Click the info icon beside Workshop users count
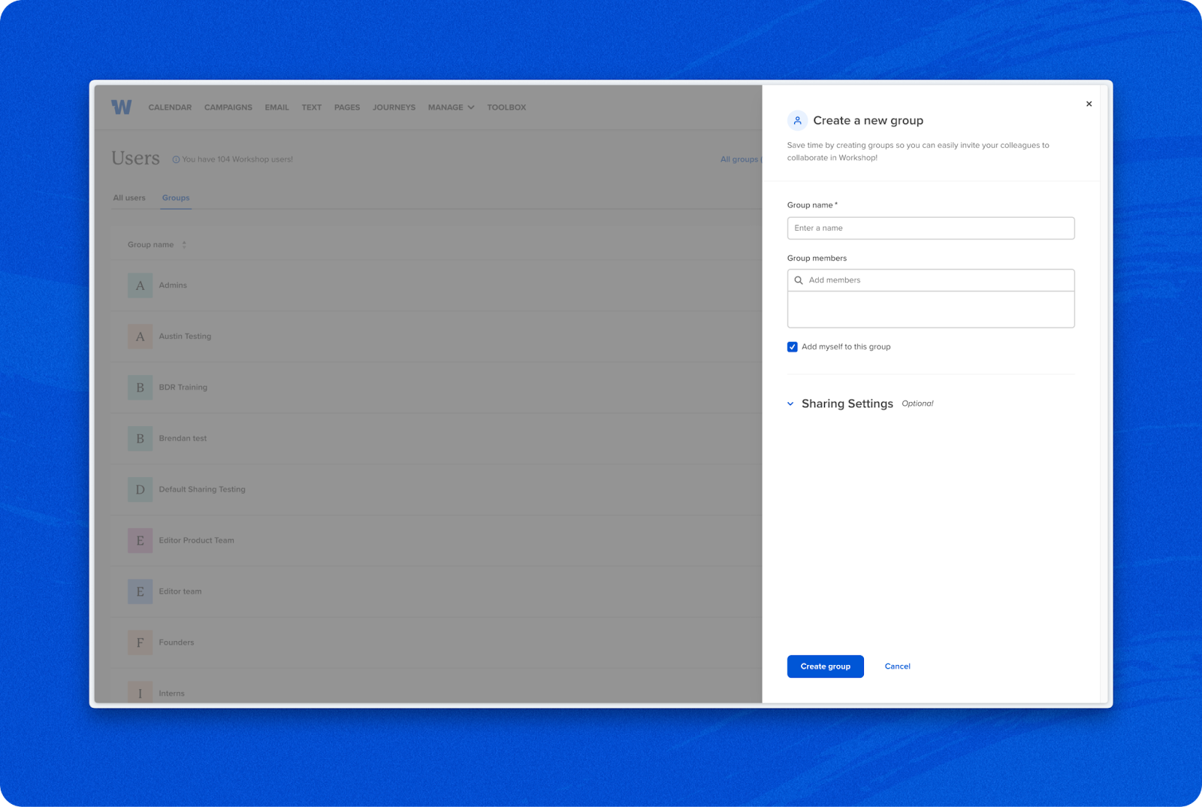1202x807 pixels. [176, 159]
